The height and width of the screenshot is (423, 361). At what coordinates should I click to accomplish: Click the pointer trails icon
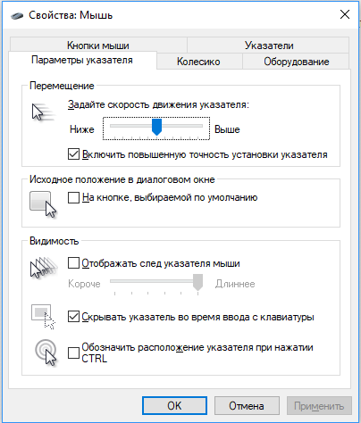point(44,268)
